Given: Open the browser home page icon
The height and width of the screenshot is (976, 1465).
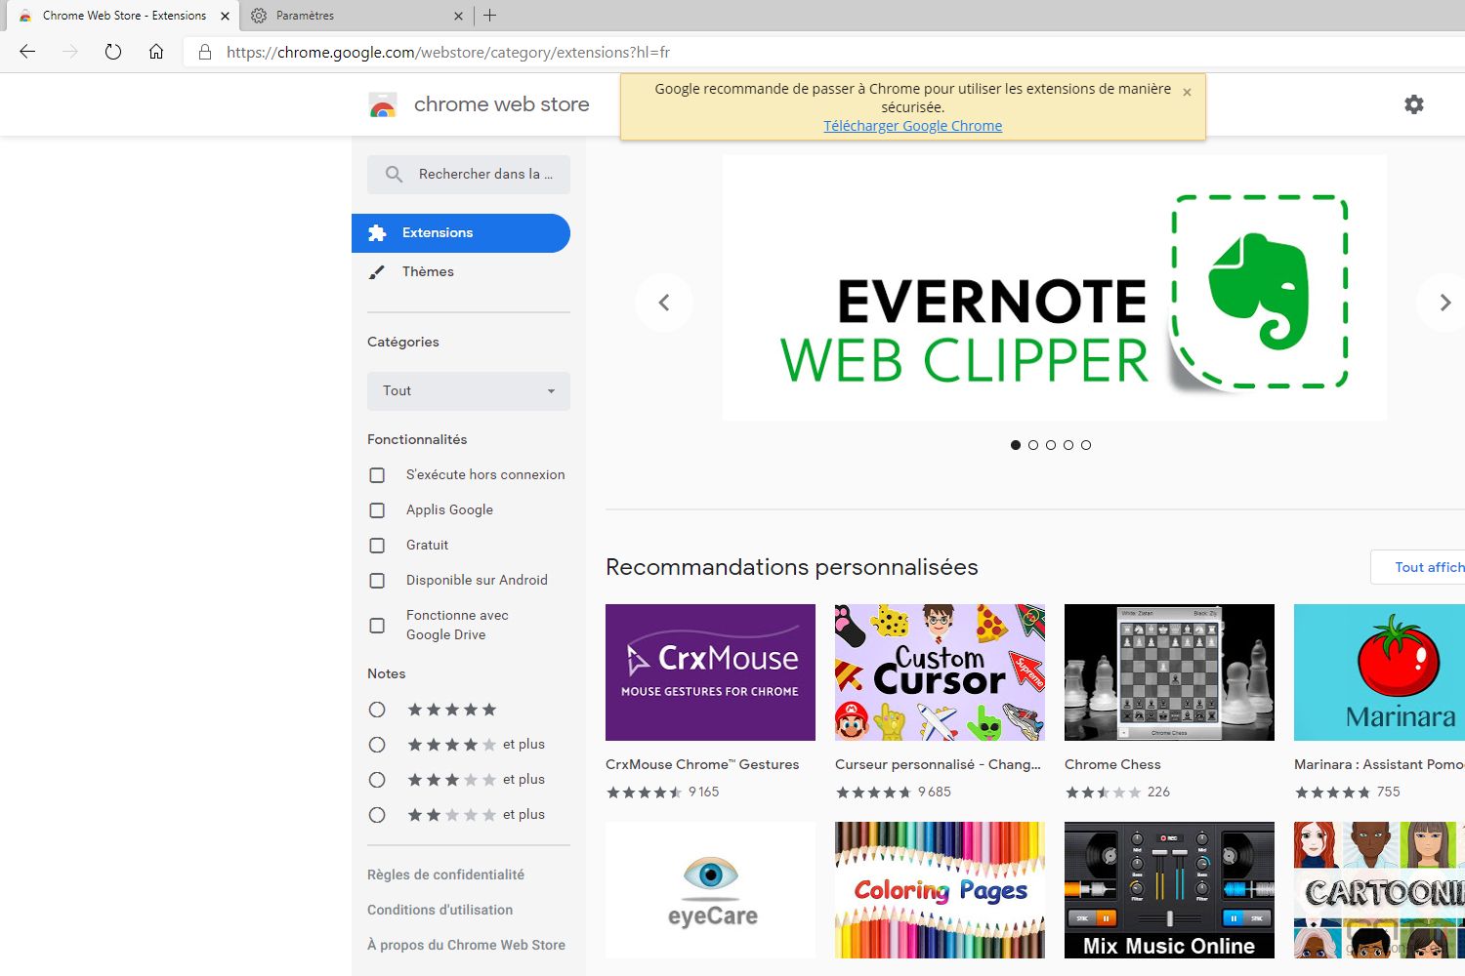Looking at the screenshot, I should click(x=156, y=52).
